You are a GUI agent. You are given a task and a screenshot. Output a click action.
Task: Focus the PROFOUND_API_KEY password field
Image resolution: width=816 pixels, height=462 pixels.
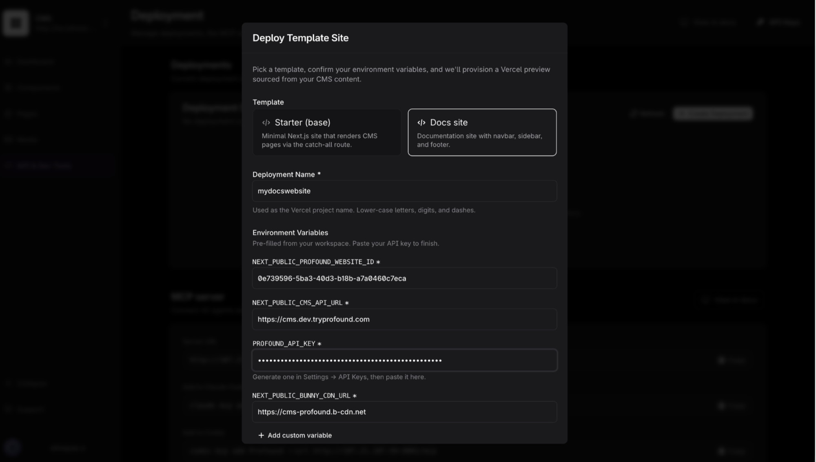tap(404, 360)
